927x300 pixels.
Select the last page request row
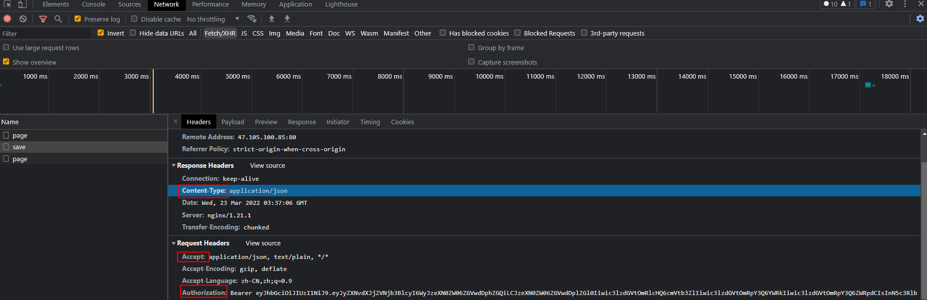tap(84, 159)
